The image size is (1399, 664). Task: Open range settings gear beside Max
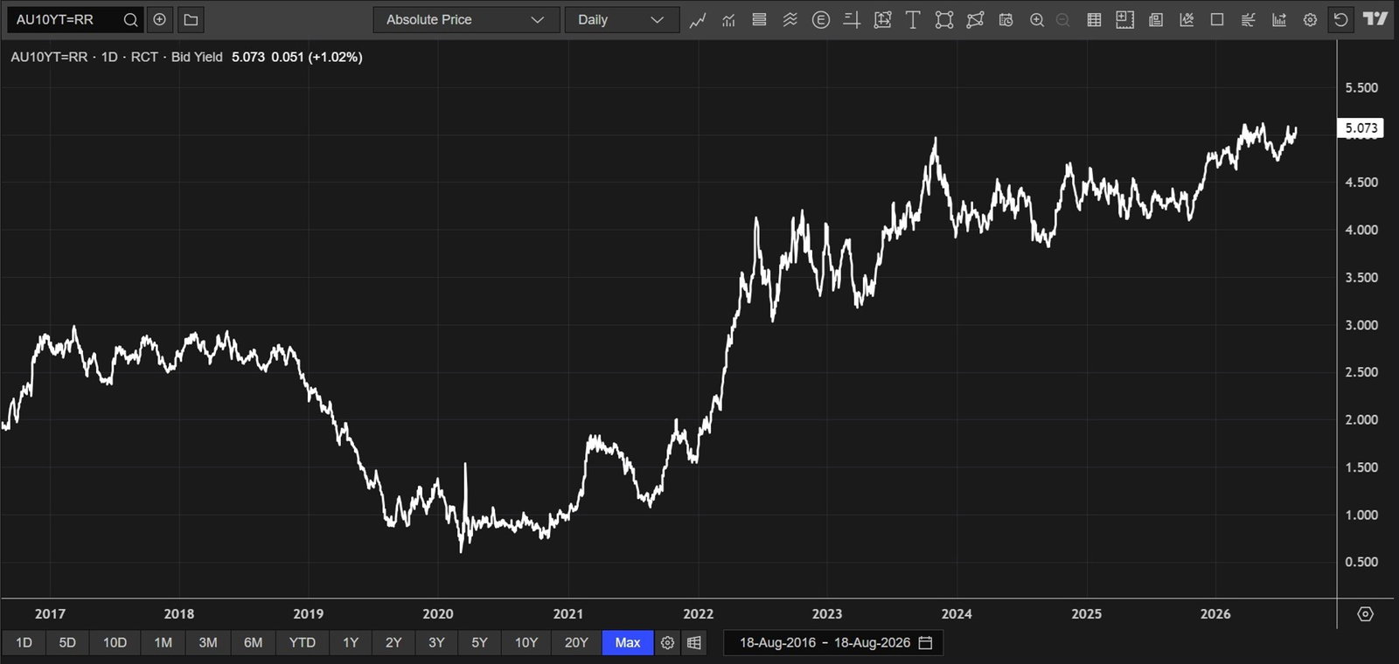pyautogui.click(x=668, y=643)
